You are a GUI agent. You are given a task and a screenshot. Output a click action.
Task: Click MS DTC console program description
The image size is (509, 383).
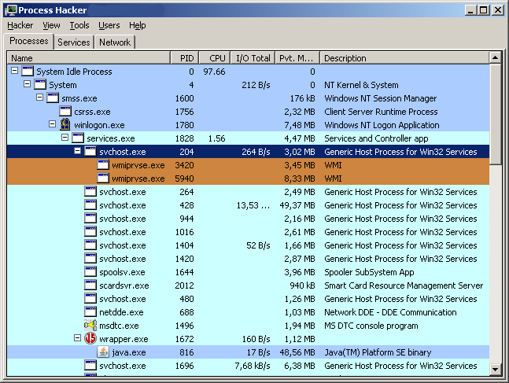pos(371,326)
